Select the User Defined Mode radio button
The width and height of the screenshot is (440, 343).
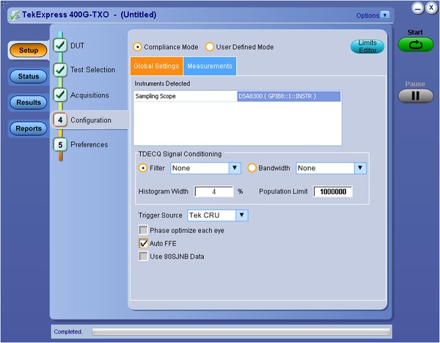click(210, 47)
